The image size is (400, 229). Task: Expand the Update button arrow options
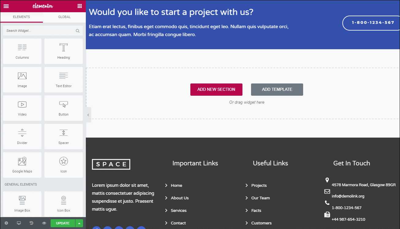[x=79, y=223]
